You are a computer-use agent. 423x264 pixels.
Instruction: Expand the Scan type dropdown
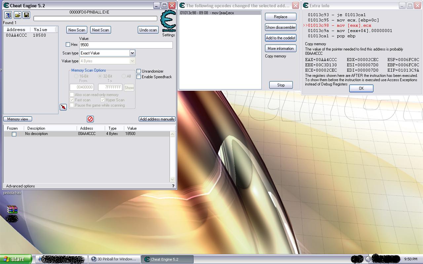[x=132, y=53]
